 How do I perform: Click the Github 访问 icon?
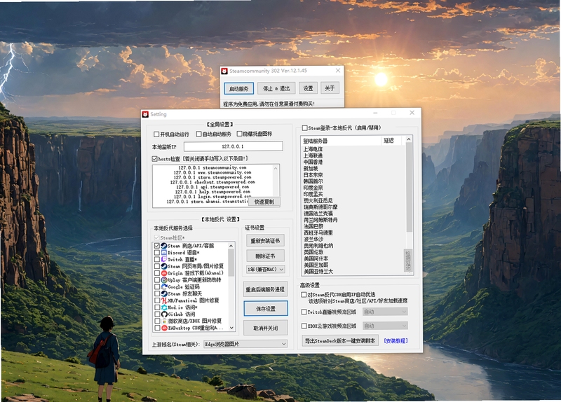(164, 314)
